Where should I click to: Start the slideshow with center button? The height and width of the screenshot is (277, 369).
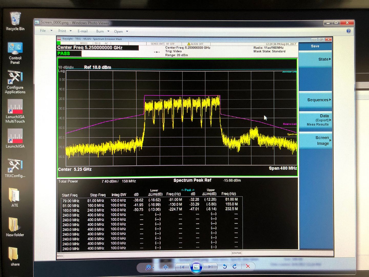click(x=196, y=267)
